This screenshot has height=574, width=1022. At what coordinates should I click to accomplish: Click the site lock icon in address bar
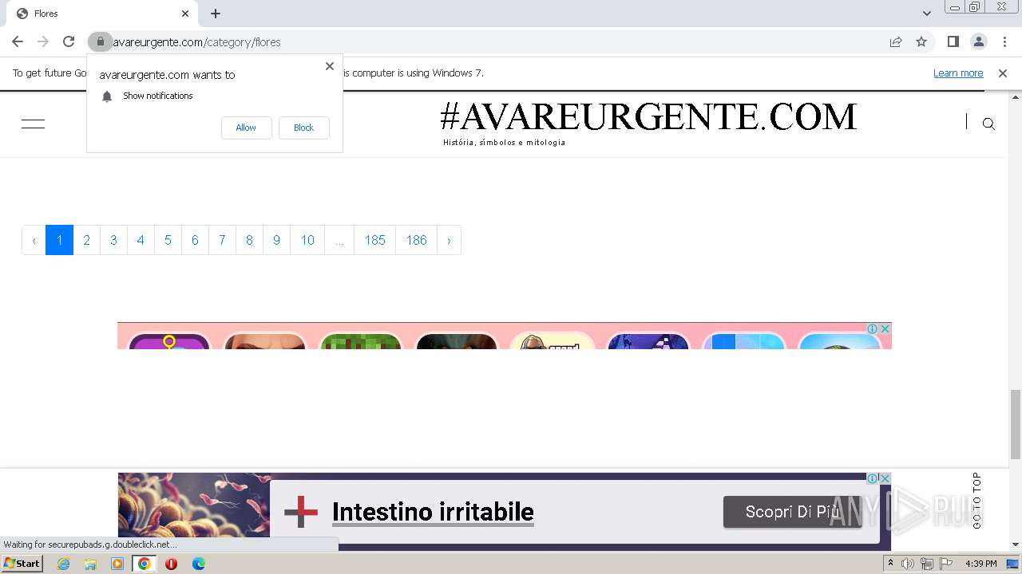pyautogui.click(x=100, y=41)
